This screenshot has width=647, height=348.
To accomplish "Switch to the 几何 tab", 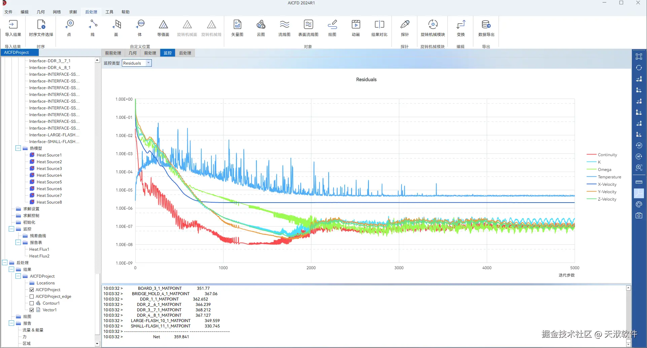I will click(x=133, y=53).
